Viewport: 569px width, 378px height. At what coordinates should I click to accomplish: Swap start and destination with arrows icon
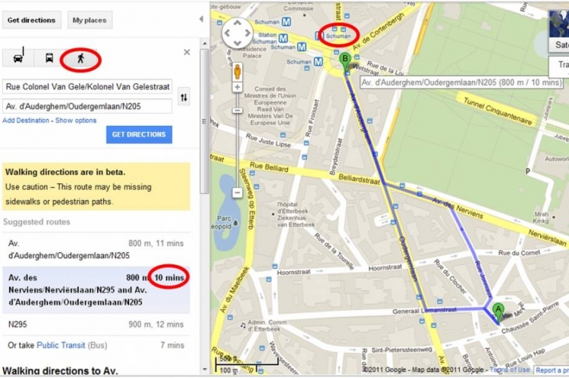(184, 97)
